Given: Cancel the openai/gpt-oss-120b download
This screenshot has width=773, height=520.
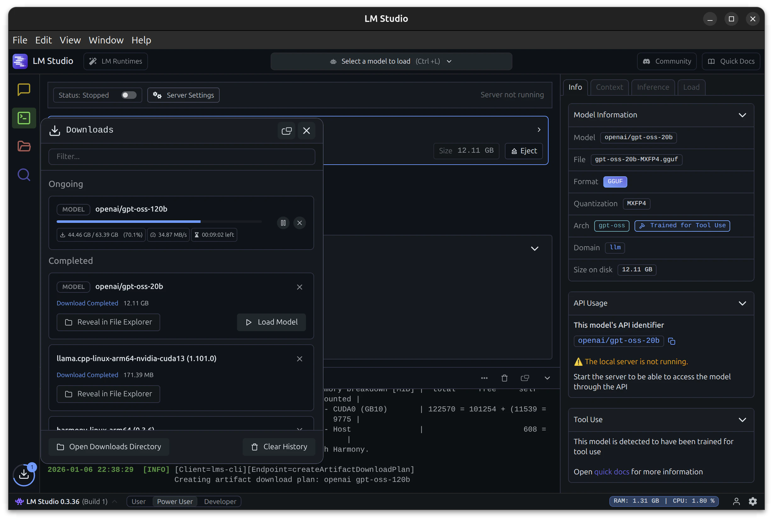Looking at the screenshot, I should tap(299, 223).
